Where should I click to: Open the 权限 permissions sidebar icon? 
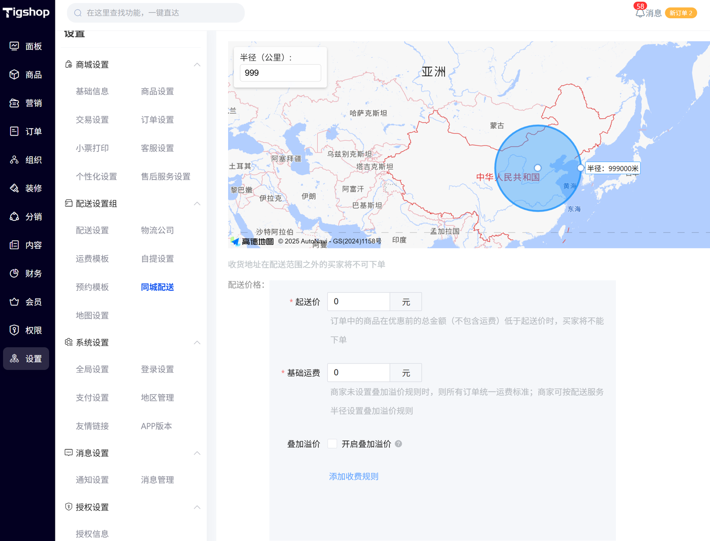pyautogui.click(x=15, y=330)
